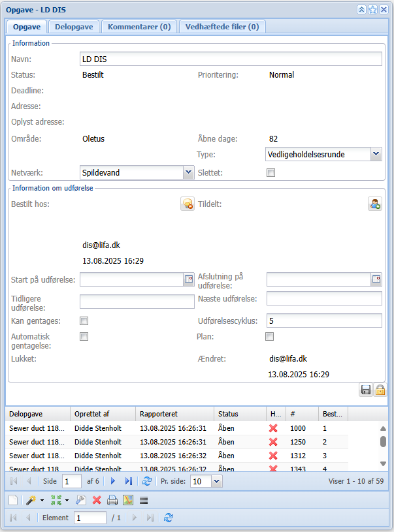Viewport: 394px width, 532px height.
Task: Click the save disk icon
Action: 366,390
